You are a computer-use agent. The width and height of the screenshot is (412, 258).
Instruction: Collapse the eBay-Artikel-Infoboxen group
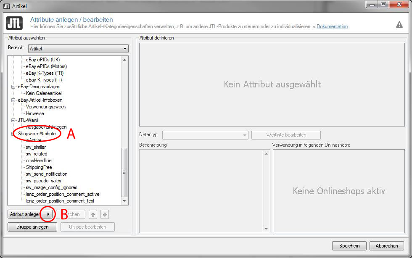[13, 100]
